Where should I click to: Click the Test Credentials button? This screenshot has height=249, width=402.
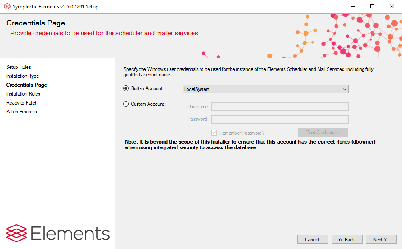click(x=323, y=133)
